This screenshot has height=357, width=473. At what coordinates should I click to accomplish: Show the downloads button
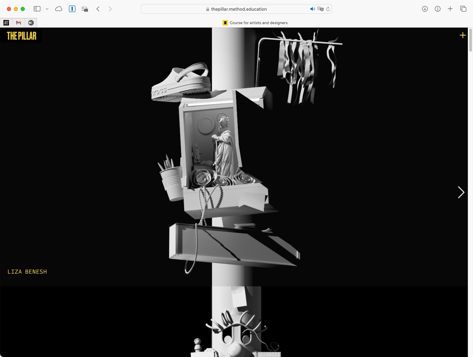(x=425, y=9)
